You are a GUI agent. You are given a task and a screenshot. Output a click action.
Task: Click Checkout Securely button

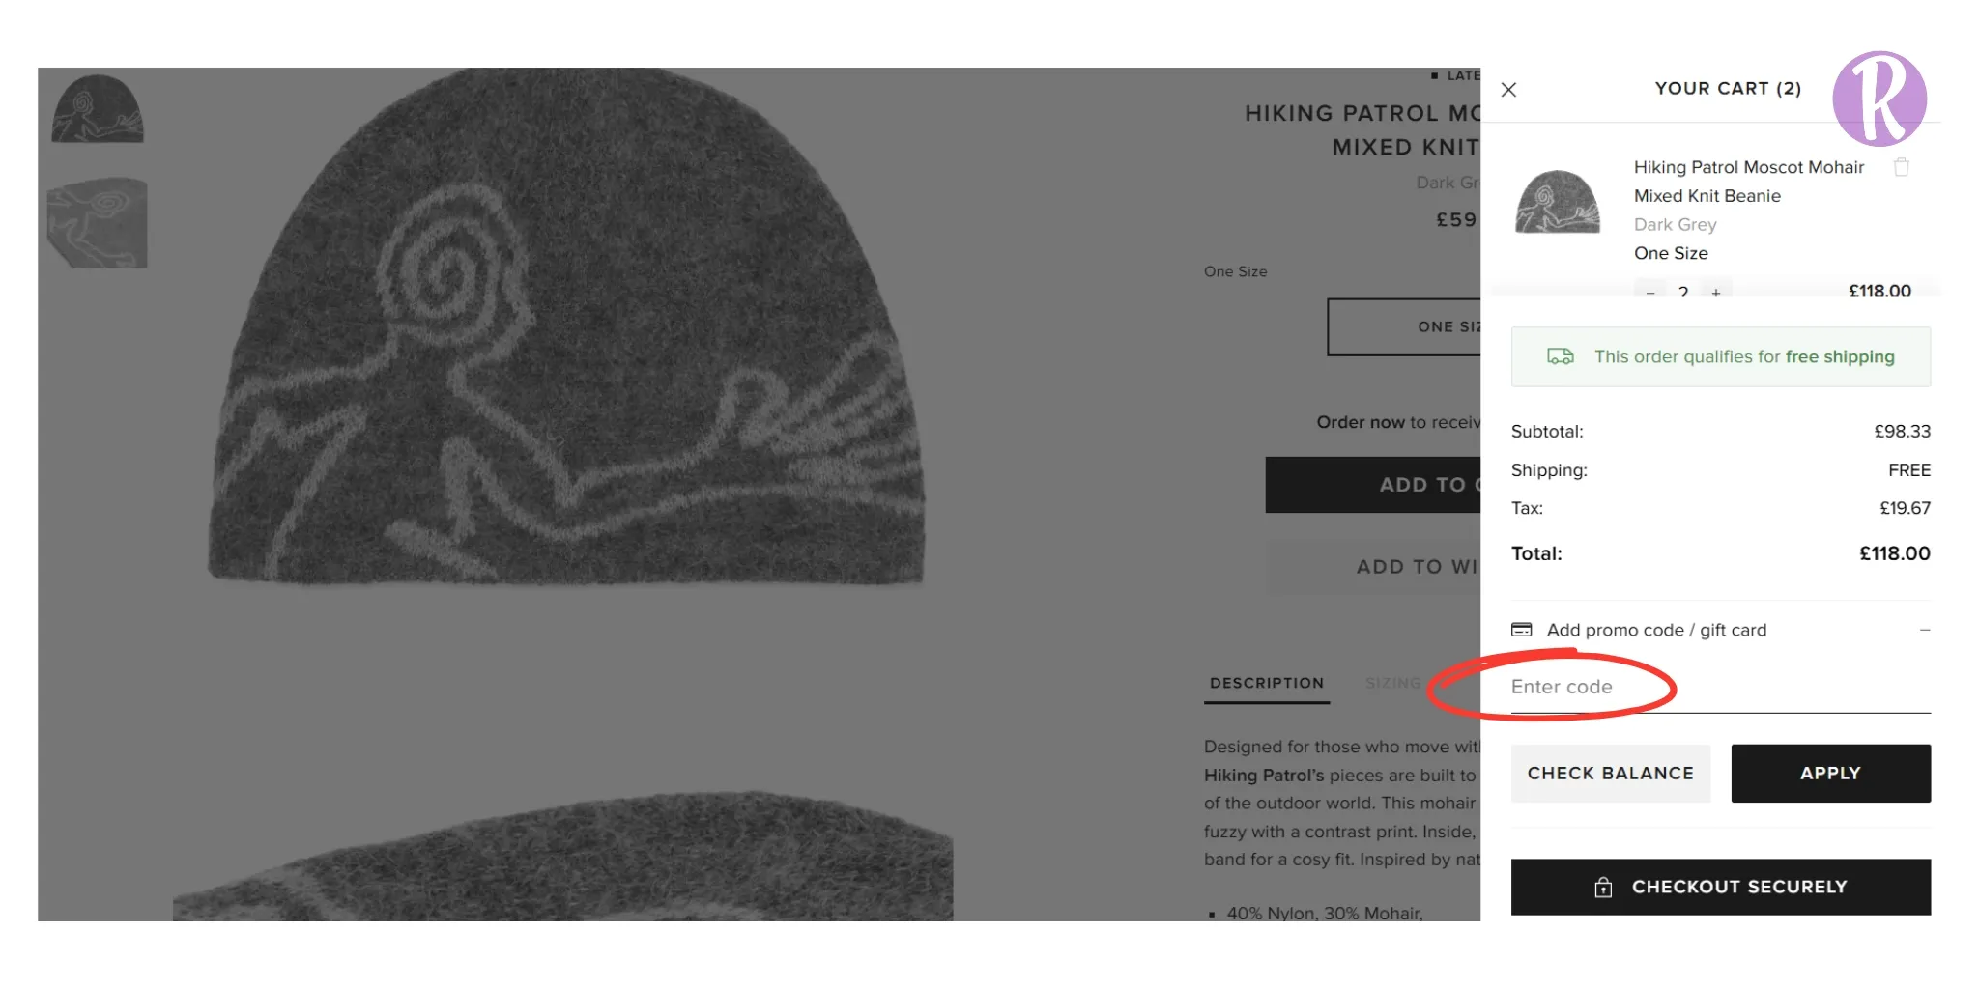[x=1720, y=887]
